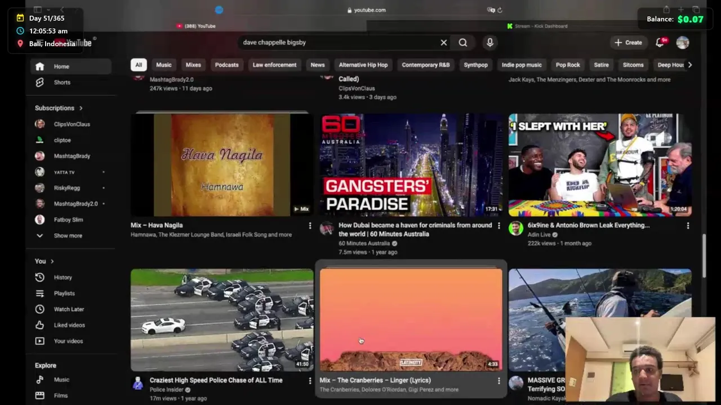Select the News filter chip
Screen dimensions: 721x405
[318, 65]
